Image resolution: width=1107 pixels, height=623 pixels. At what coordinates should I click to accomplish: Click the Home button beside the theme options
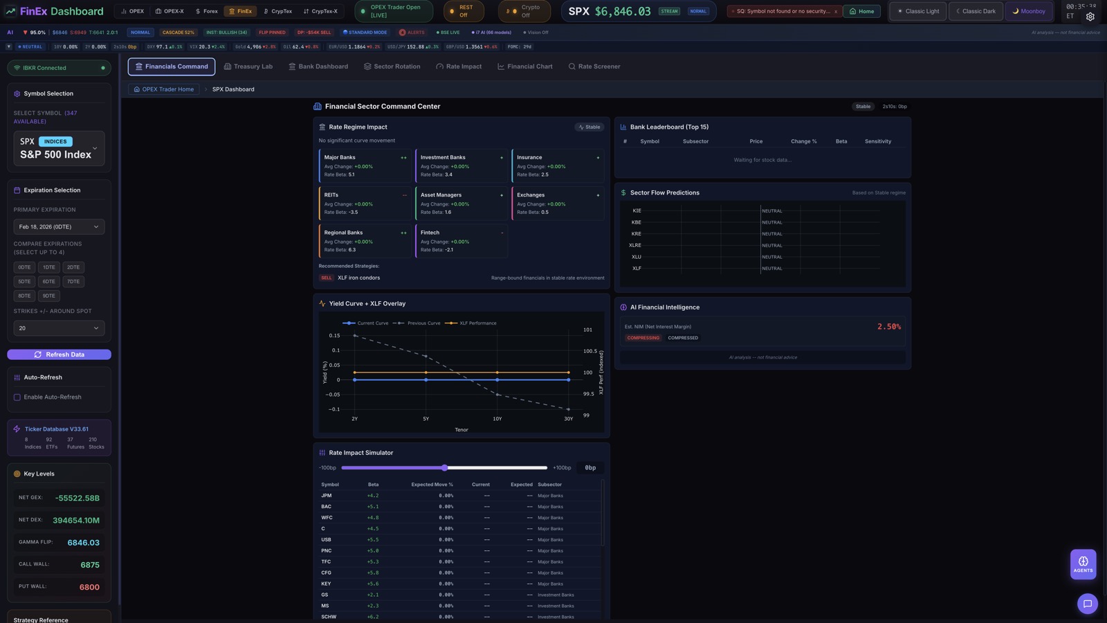pos(861,11)
